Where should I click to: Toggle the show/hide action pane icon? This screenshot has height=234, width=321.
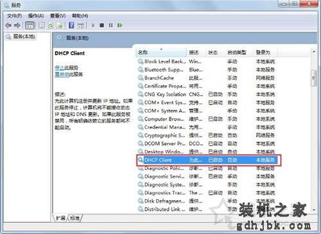(80, 26)
